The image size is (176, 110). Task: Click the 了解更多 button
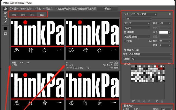107,9
